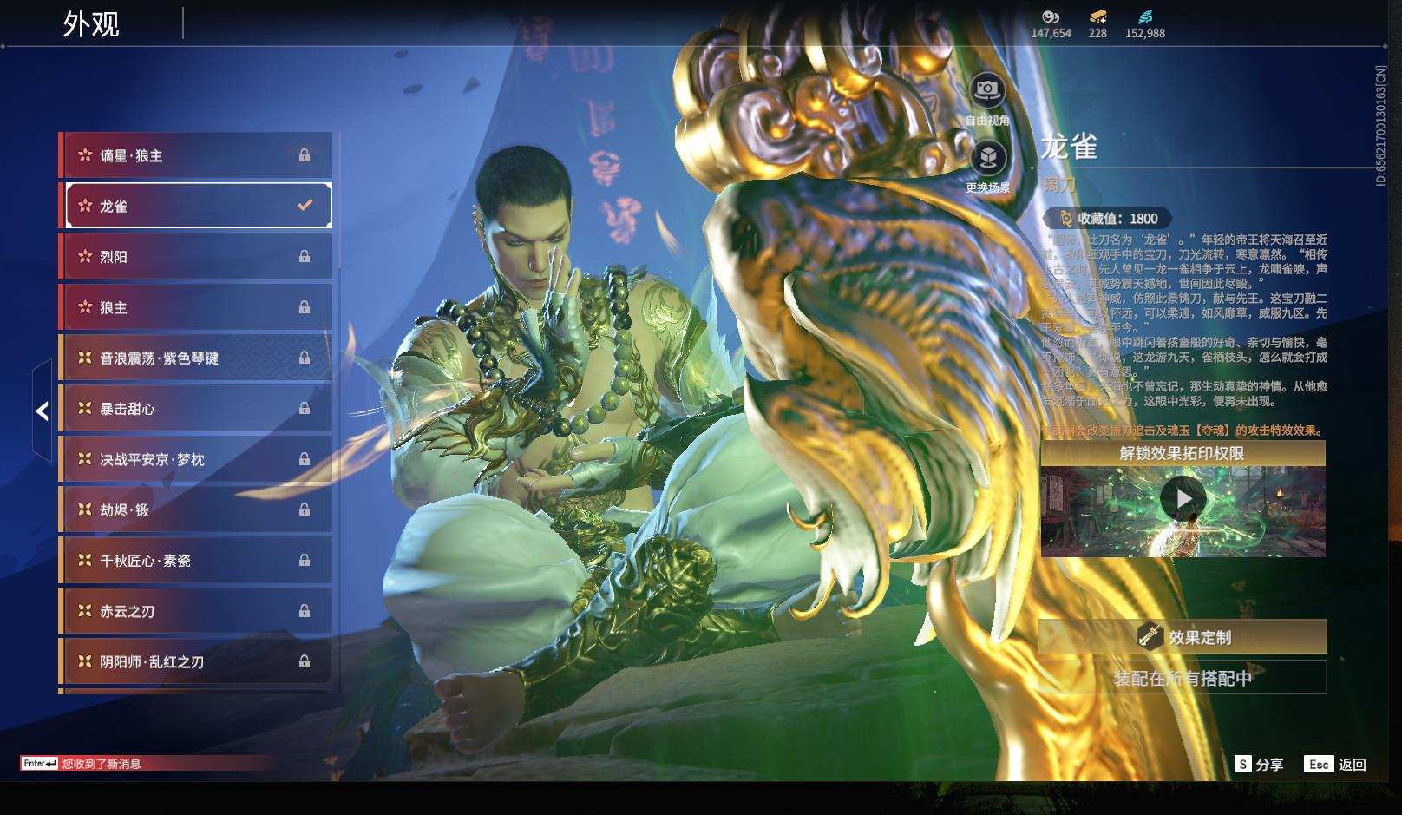
Task: Click the S key hint icon
Action: click(x=1243, y=764)
